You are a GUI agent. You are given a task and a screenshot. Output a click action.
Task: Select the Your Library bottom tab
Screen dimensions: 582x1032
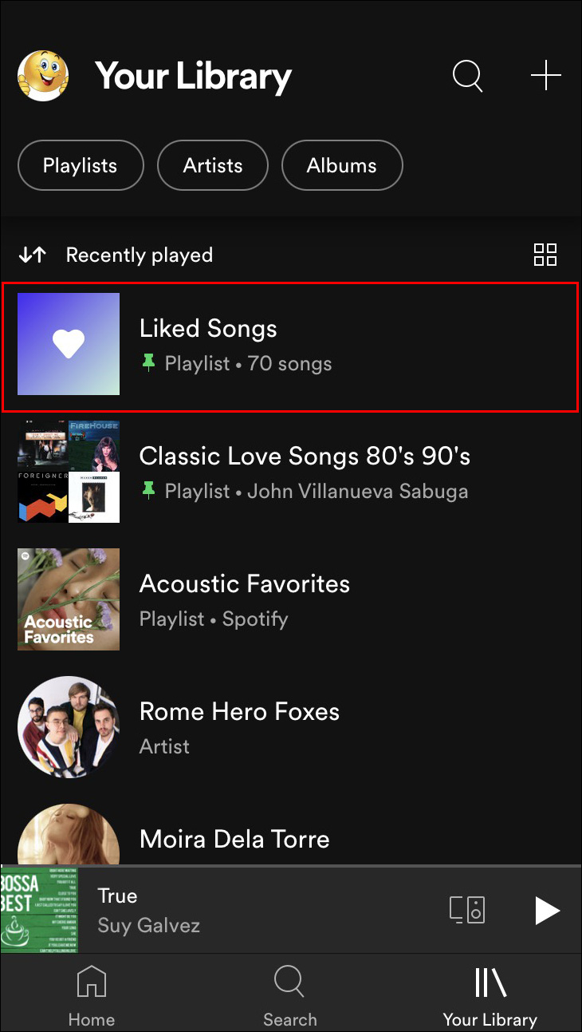click(490, 994)
